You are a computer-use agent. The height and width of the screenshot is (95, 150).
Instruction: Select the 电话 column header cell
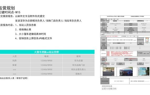pyautogui.click(x=46, y=56)
